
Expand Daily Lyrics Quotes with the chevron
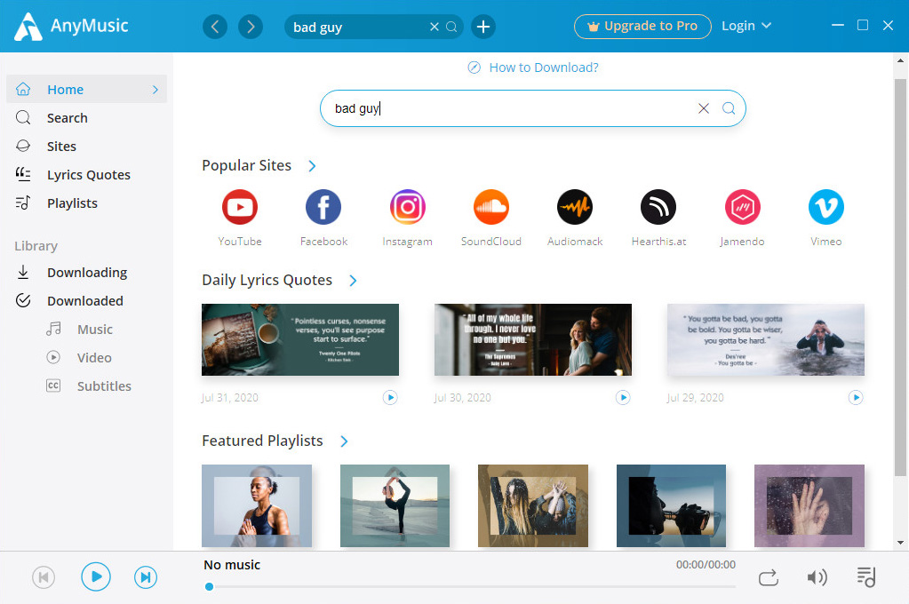coord(353,281)
